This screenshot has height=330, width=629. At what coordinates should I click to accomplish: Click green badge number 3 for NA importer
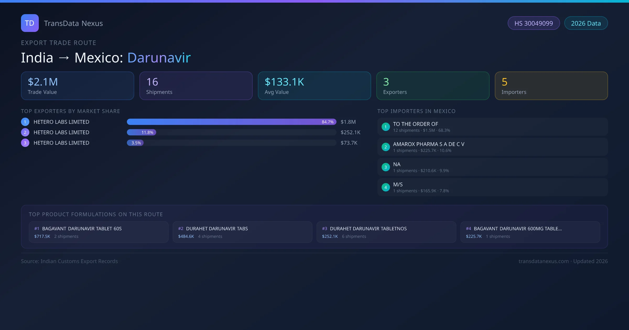click(x=386, y=167)
